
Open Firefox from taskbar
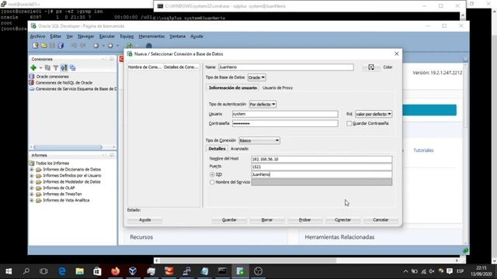click(x=116, y=271)
